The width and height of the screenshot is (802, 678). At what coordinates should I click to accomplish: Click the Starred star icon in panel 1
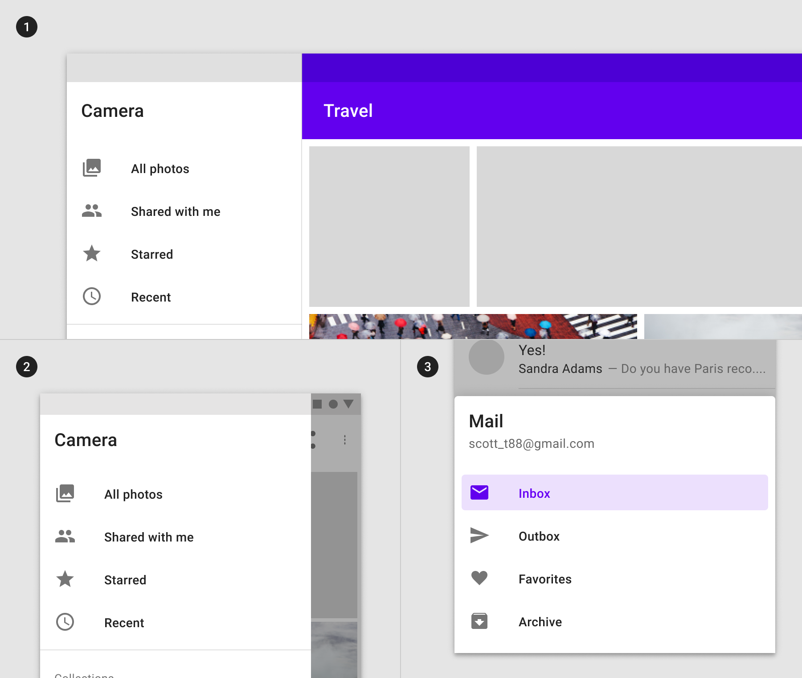tap(92, 253)
